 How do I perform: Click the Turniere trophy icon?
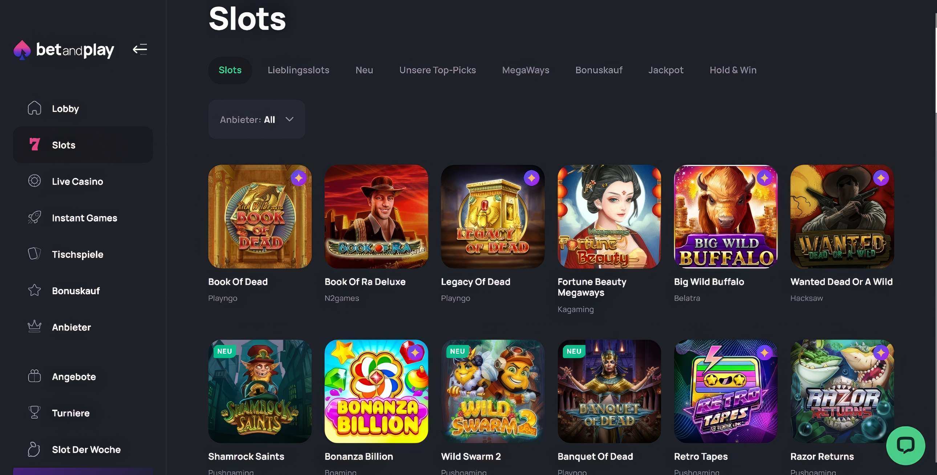34,413
